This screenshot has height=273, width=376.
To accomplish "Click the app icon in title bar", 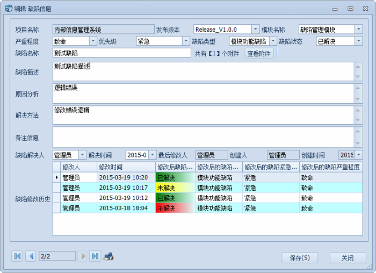I will [x=9, y=8].
